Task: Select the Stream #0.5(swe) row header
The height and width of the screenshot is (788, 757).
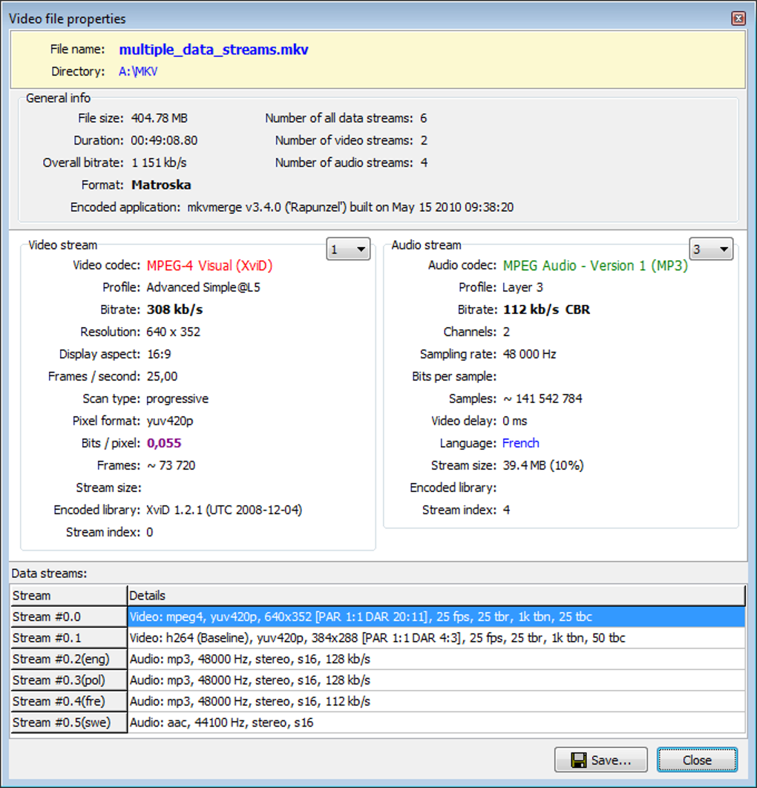Action: point(69,722)
